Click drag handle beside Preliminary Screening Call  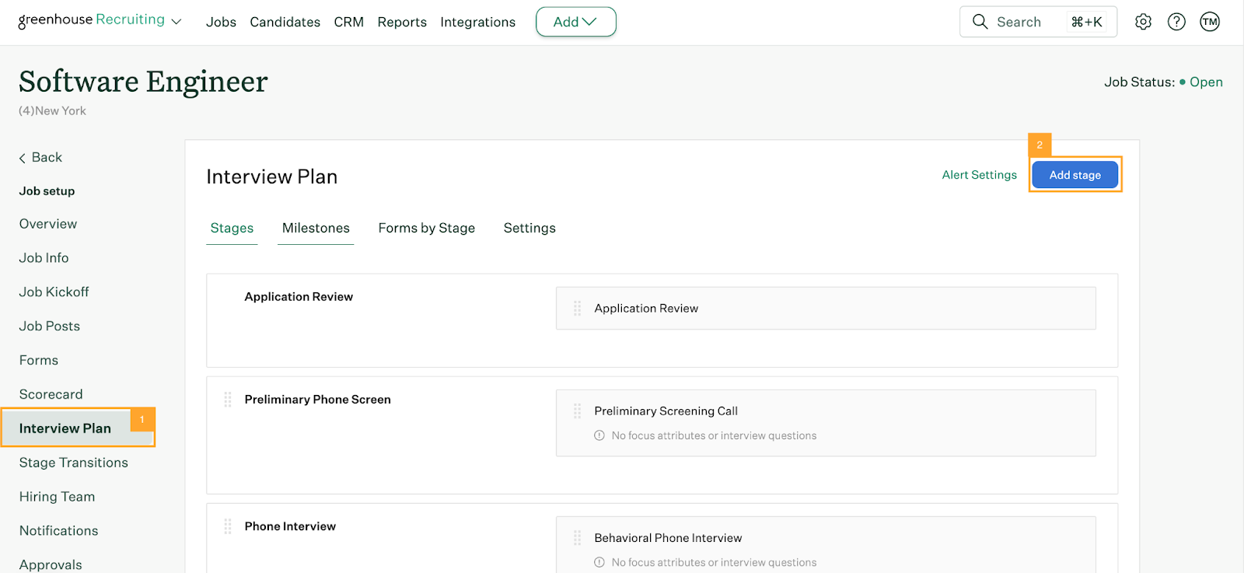click(x=577, y=411)
